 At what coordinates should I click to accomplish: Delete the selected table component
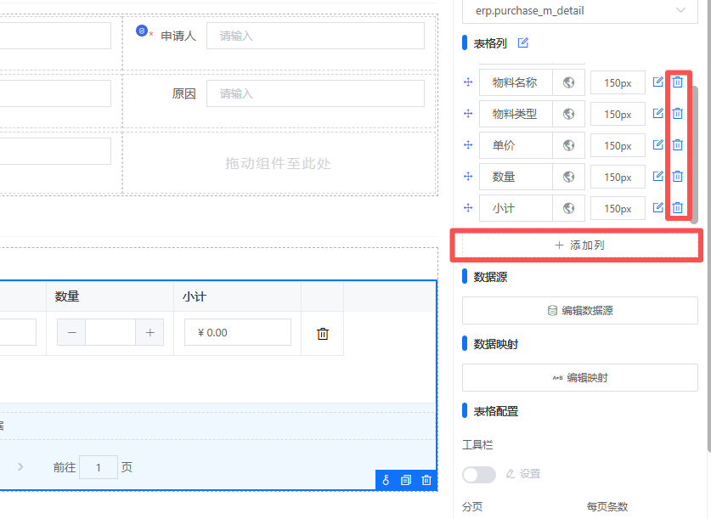426,481
